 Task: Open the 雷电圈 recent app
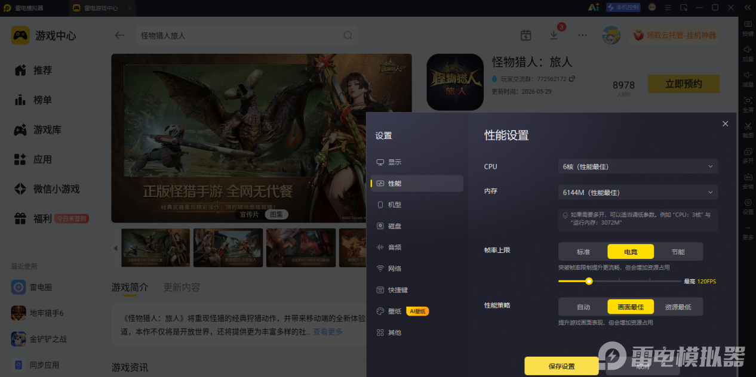(31, 287)
